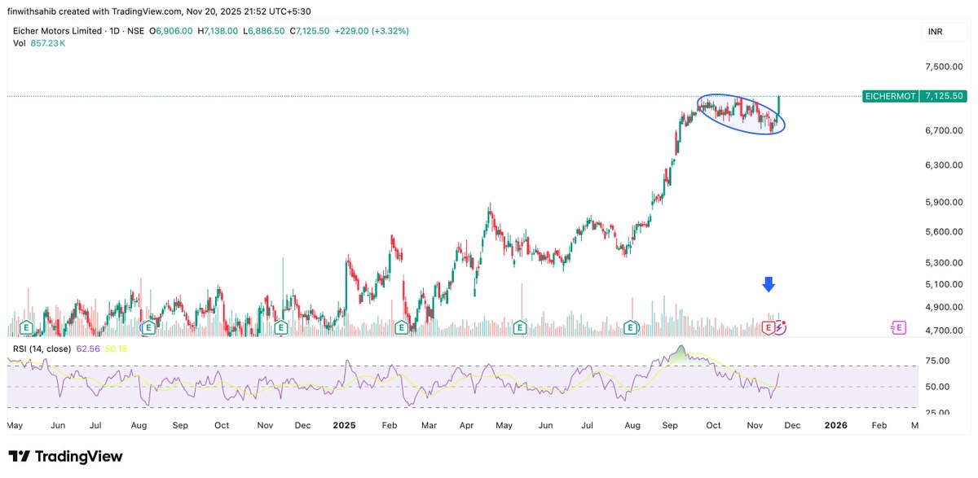Click the earnings "E" badge under August 2024
This screenshot has width=978, height=478.
coord(149,327)
